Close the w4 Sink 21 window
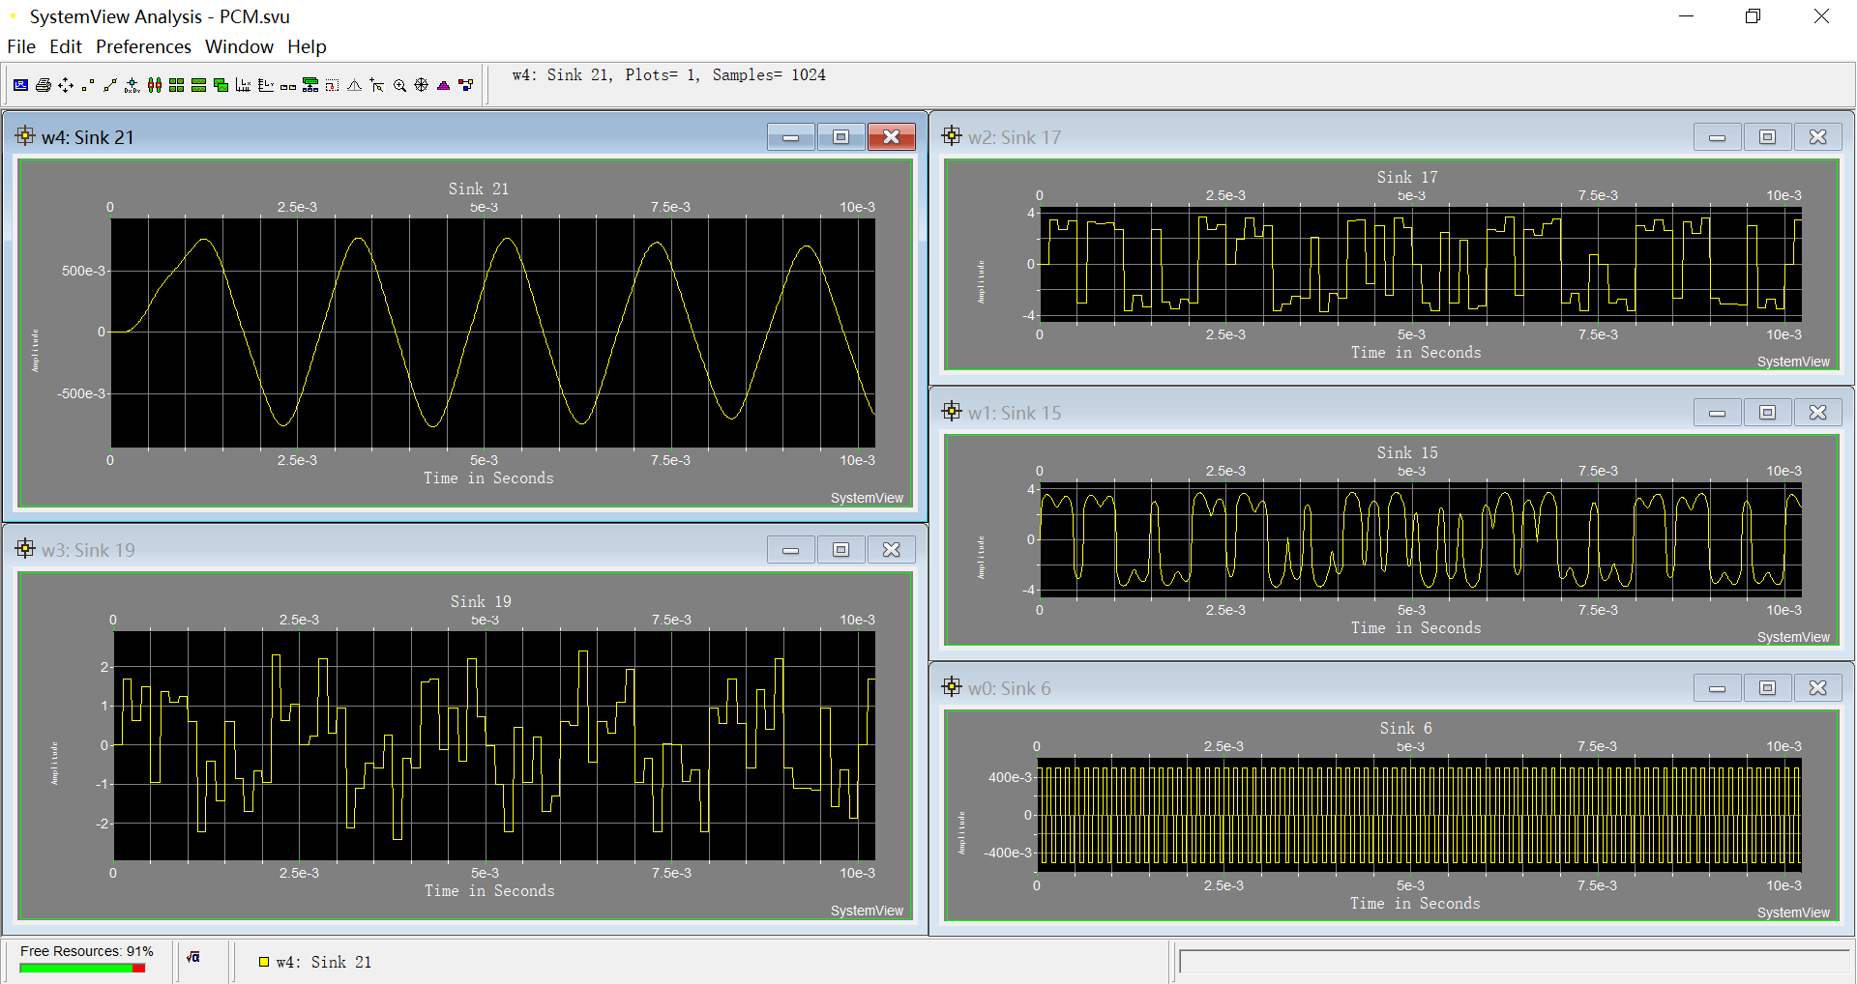Screen dimensions: 1857x984 tap(892, 137)
